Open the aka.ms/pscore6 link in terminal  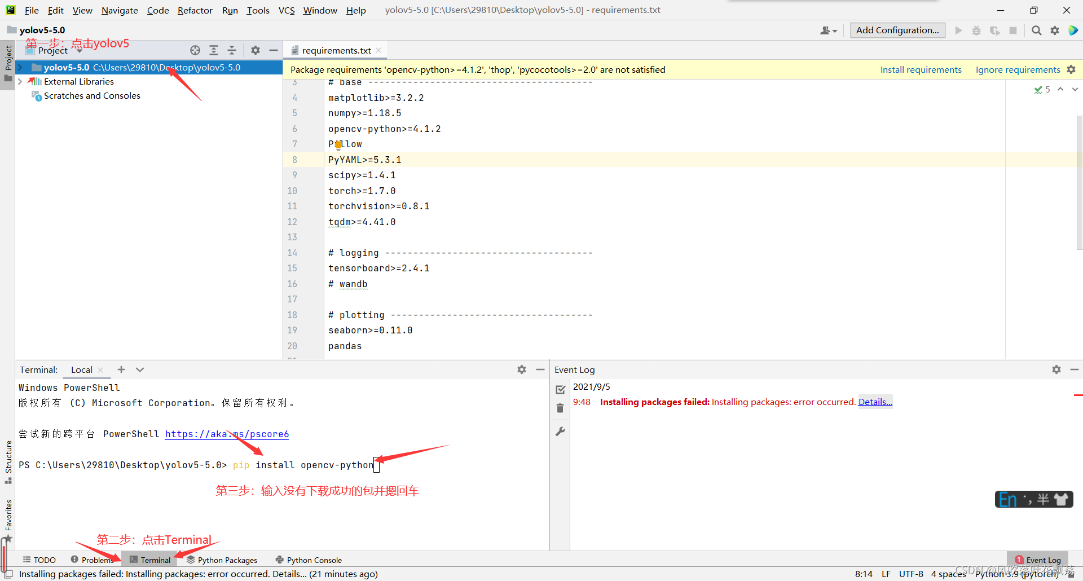click(x=227, y=434)
